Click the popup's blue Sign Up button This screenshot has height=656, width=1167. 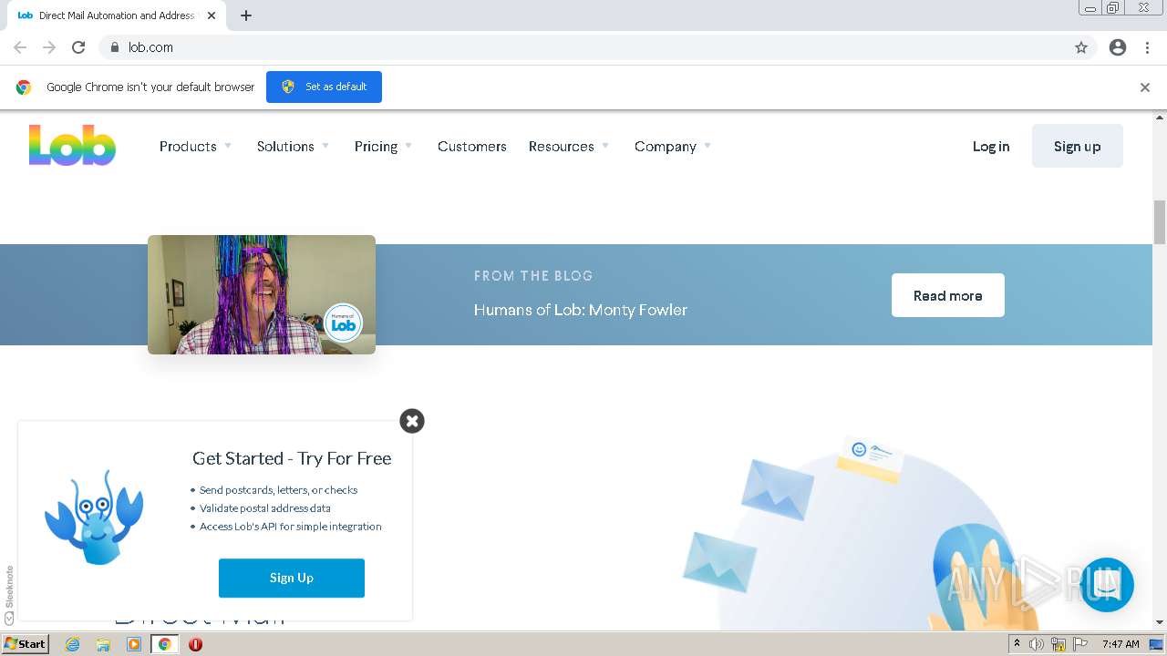292,578
